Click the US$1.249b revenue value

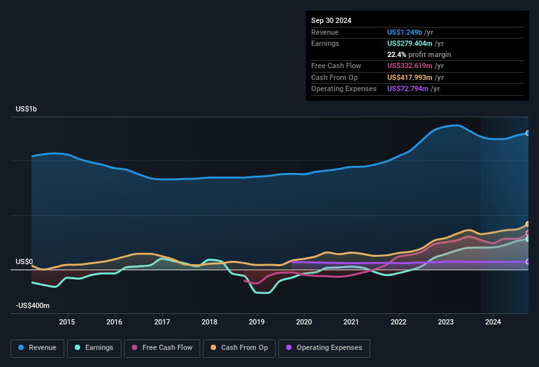404,32
